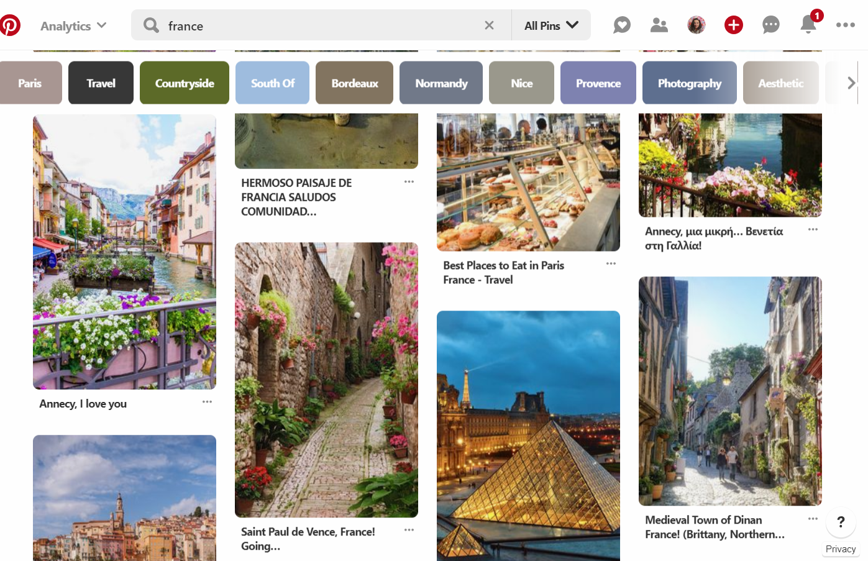Show more topic chips with right arrow
The height and width of the screenshot is (561, 868).
851,83
